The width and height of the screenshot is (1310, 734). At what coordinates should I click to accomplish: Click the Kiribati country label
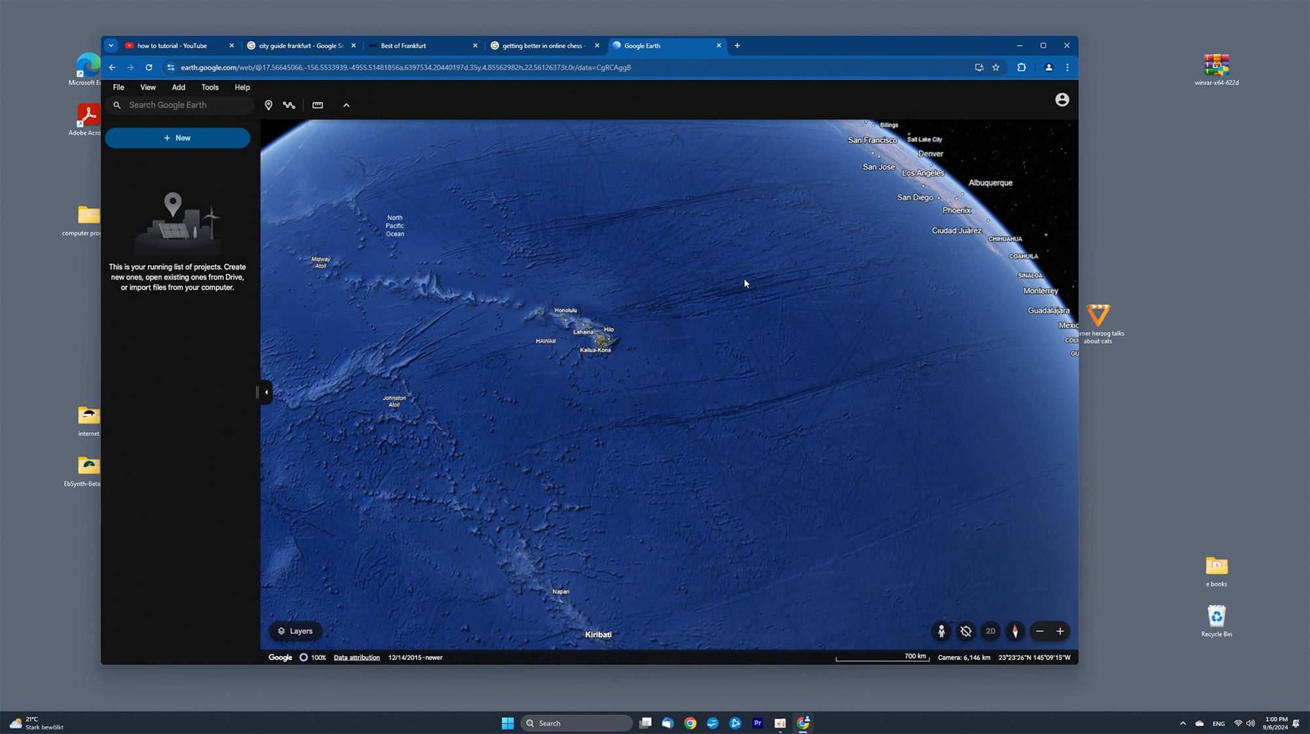(x=598, y=634)
